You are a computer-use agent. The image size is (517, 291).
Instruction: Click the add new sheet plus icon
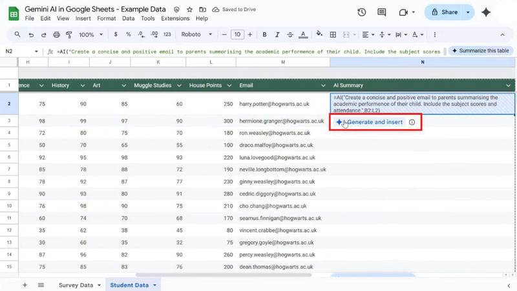(25, 285)
